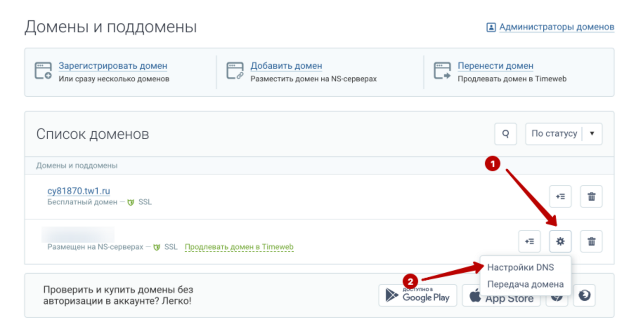Open gear settings for the blurred domain
Viewport: 636px width, 322px height.
coord(560,241)
